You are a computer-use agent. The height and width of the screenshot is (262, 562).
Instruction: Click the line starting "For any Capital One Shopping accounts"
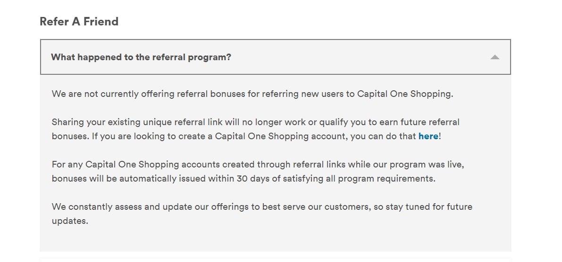pyautogui.click(x=258, y=165)
